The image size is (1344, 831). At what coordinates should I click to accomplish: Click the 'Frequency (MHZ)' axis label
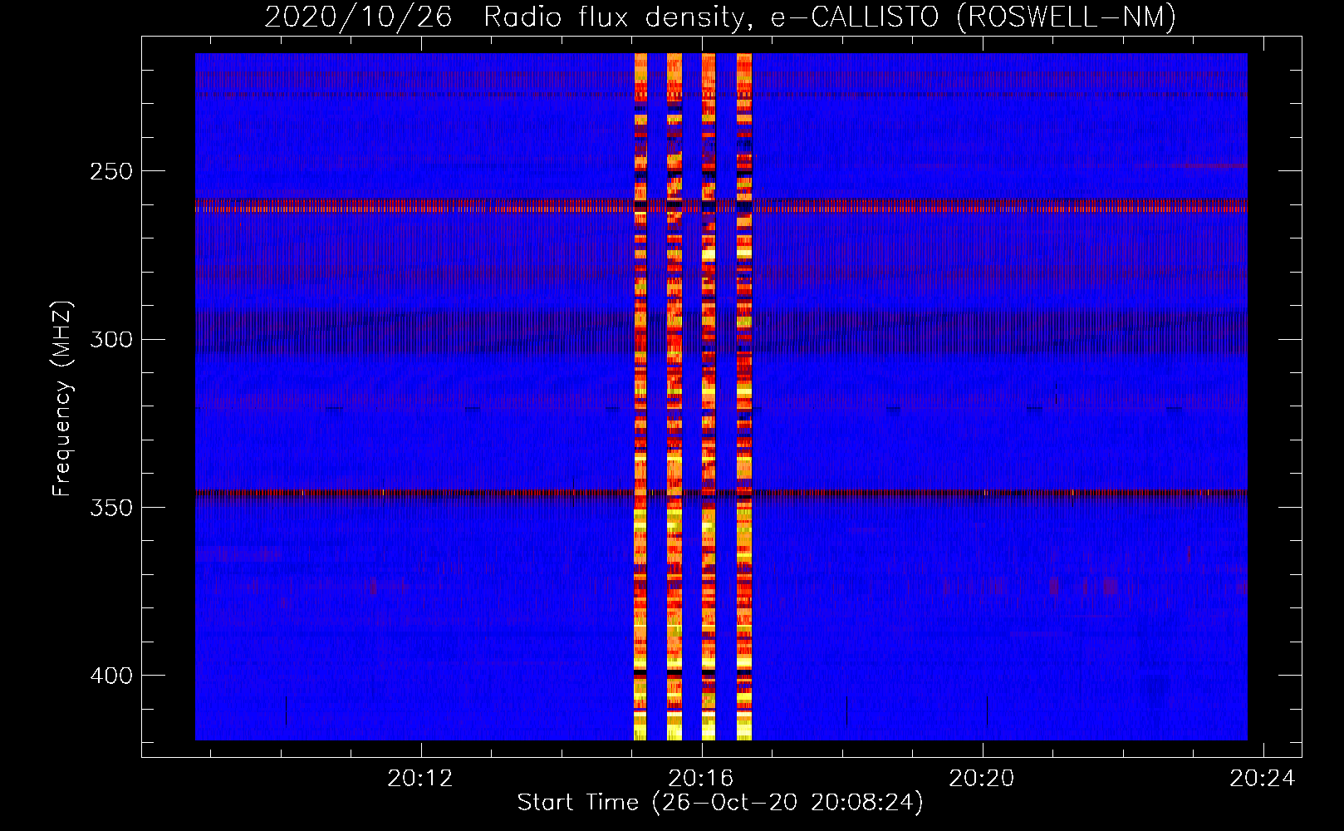tap(62, 399)
